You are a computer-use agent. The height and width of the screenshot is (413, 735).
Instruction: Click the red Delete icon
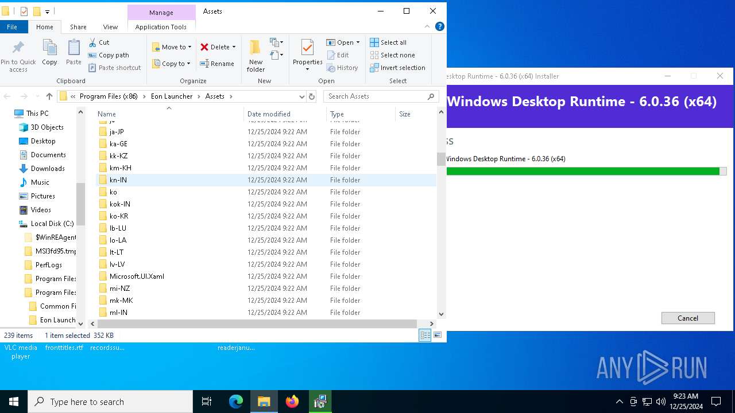[204, 47]
